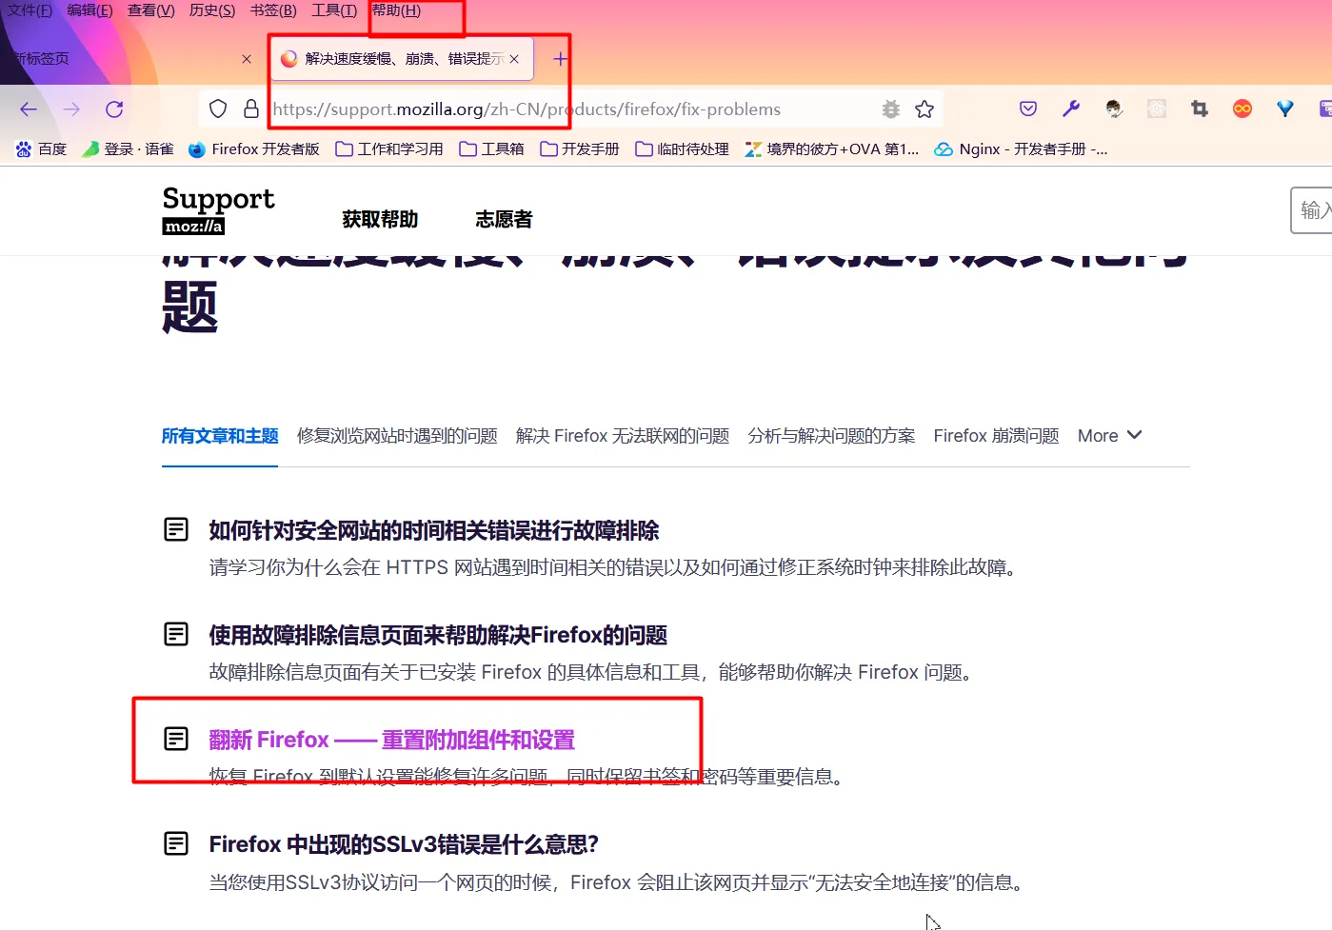Screen dimensions: 1332x930
Task: Open the 工作和学习用 bookmark folder
Action: (389, 149)
